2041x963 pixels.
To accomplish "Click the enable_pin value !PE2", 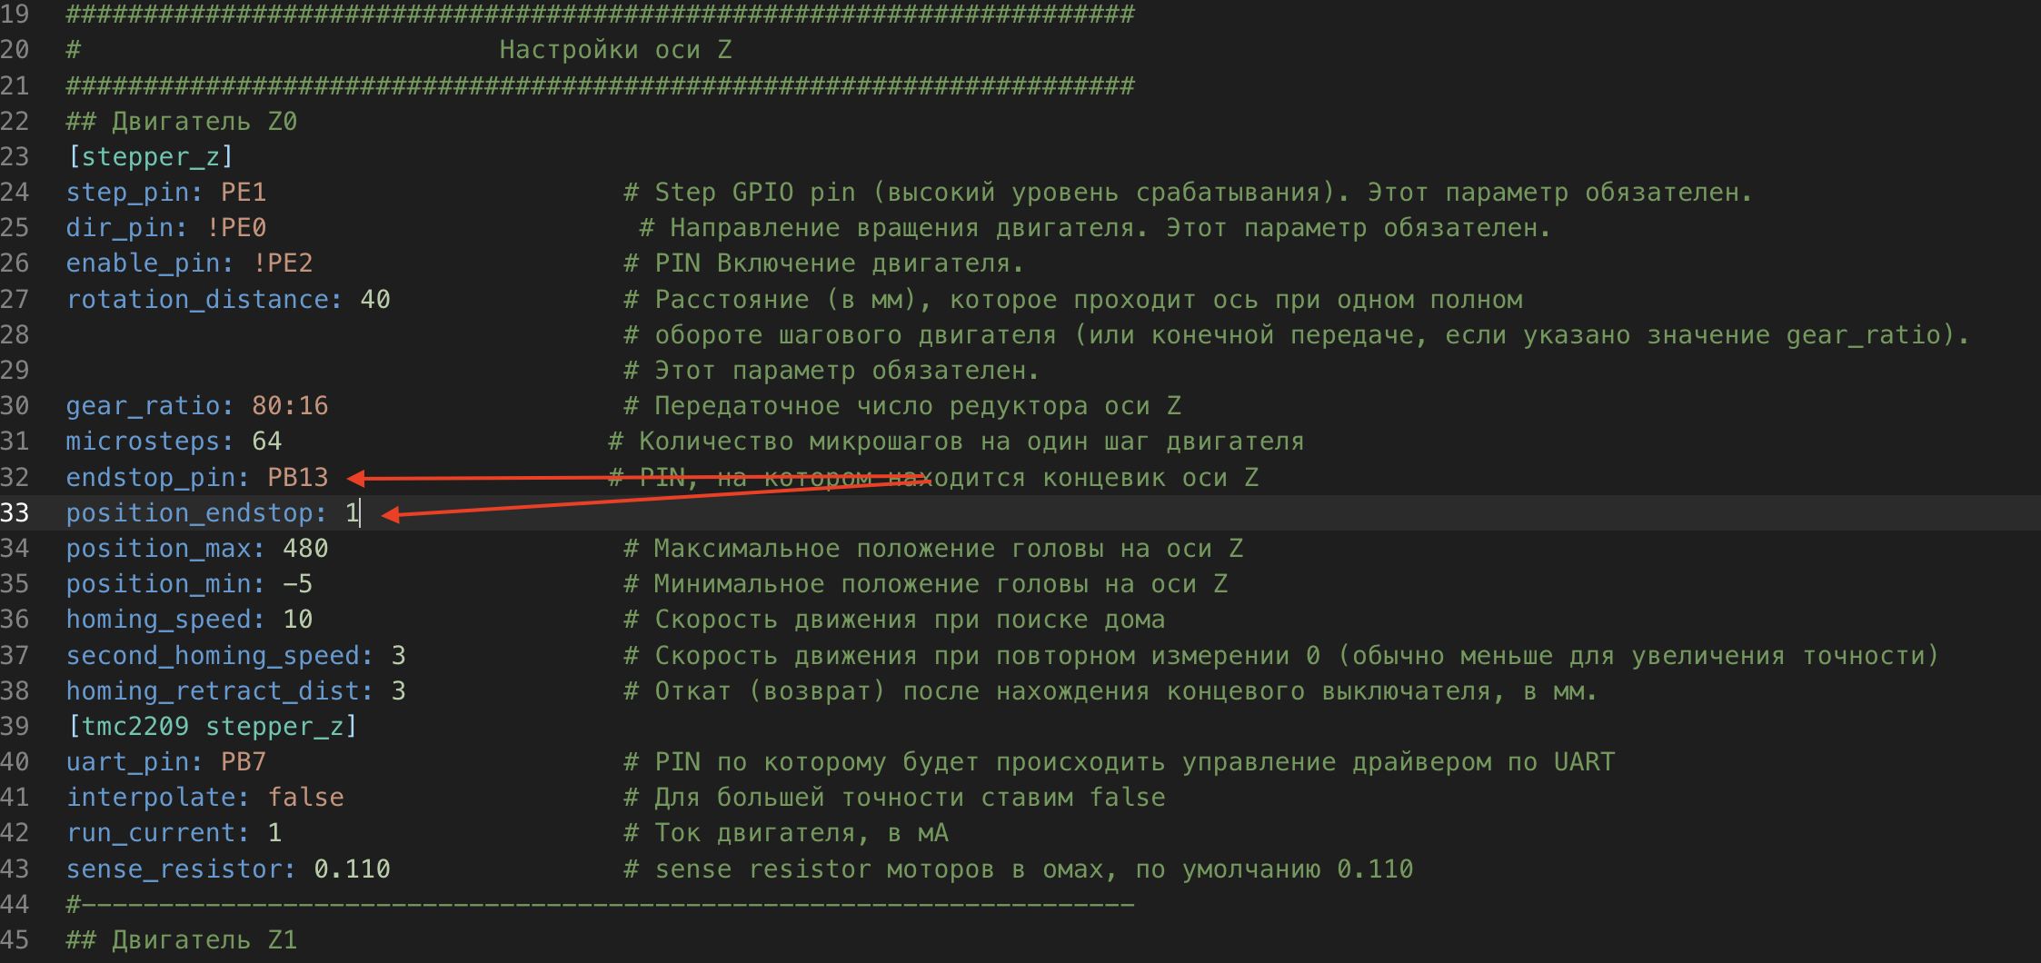I will [x=283, y=263].
